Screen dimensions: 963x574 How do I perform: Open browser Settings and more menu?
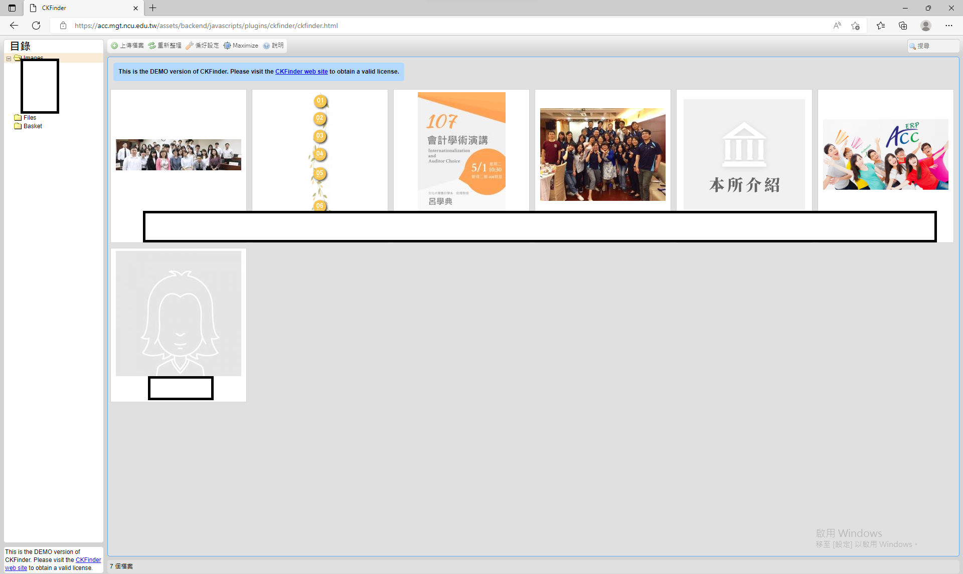pyautogui.click(x=949, y=26)
